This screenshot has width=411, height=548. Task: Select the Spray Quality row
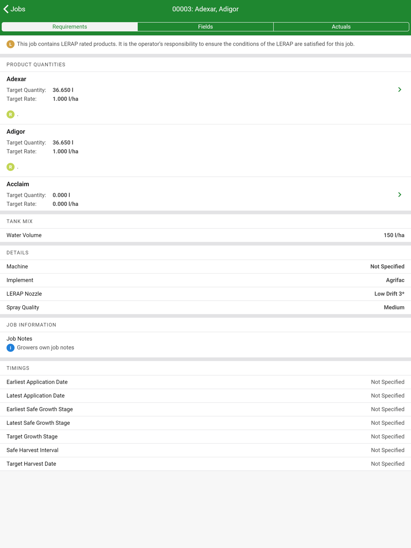[205, 307]
